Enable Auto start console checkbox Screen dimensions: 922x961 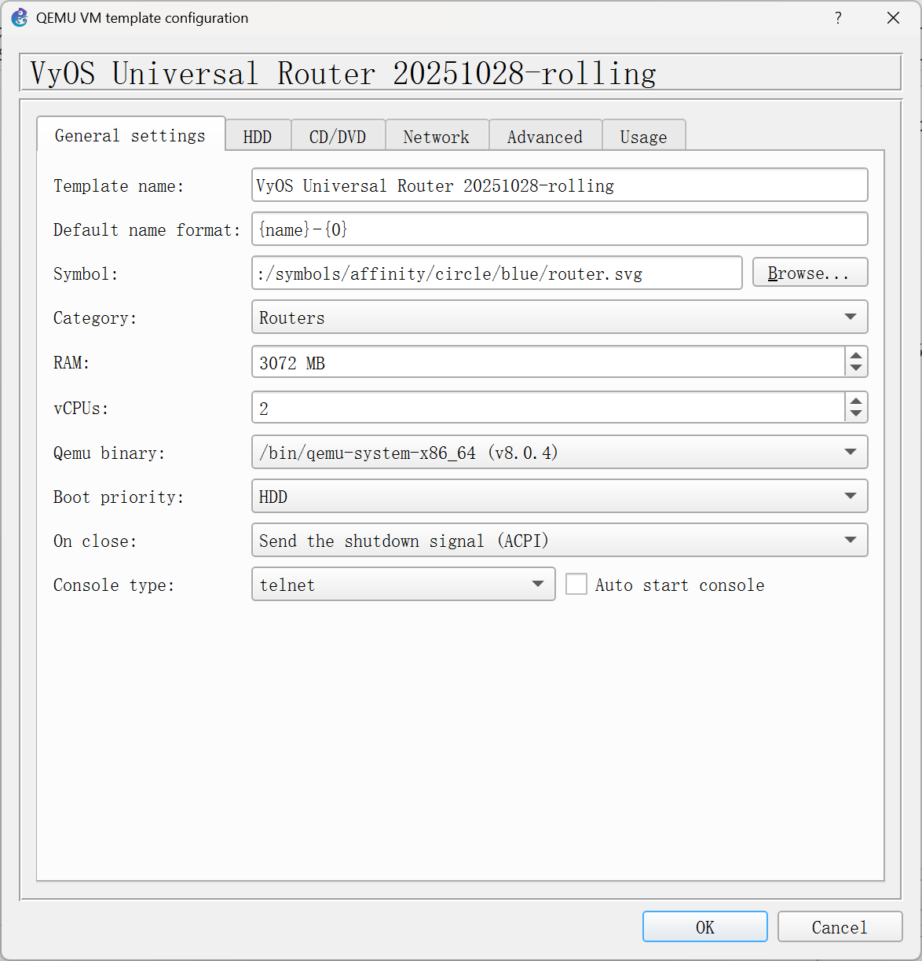(576, 585)
